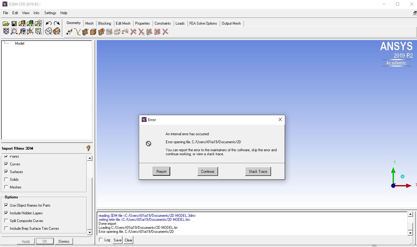The image size is (417, 247).
Task: Select the Delete Curve tool
Action: [x=141, y=32]
